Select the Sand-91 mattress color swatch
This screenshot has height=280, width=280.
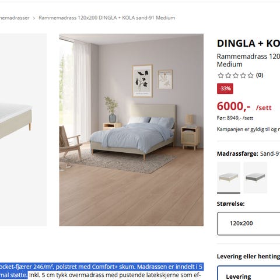point(229,177)
